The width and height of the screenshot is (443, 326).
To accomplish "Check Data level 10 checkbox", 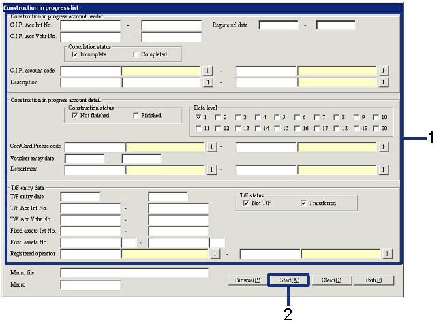I will pyautogui.click(x=376, y=117).
